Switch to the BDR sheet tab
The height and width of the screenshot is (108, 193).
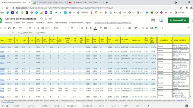pyautogui.click(x=127, y=106)
